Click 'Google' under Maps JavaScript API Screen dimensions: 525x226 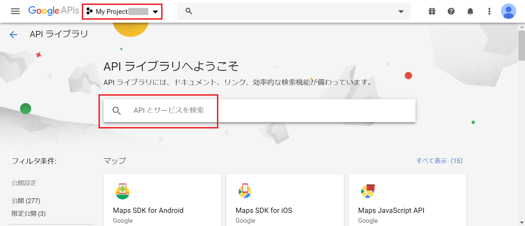click(368, 221)
